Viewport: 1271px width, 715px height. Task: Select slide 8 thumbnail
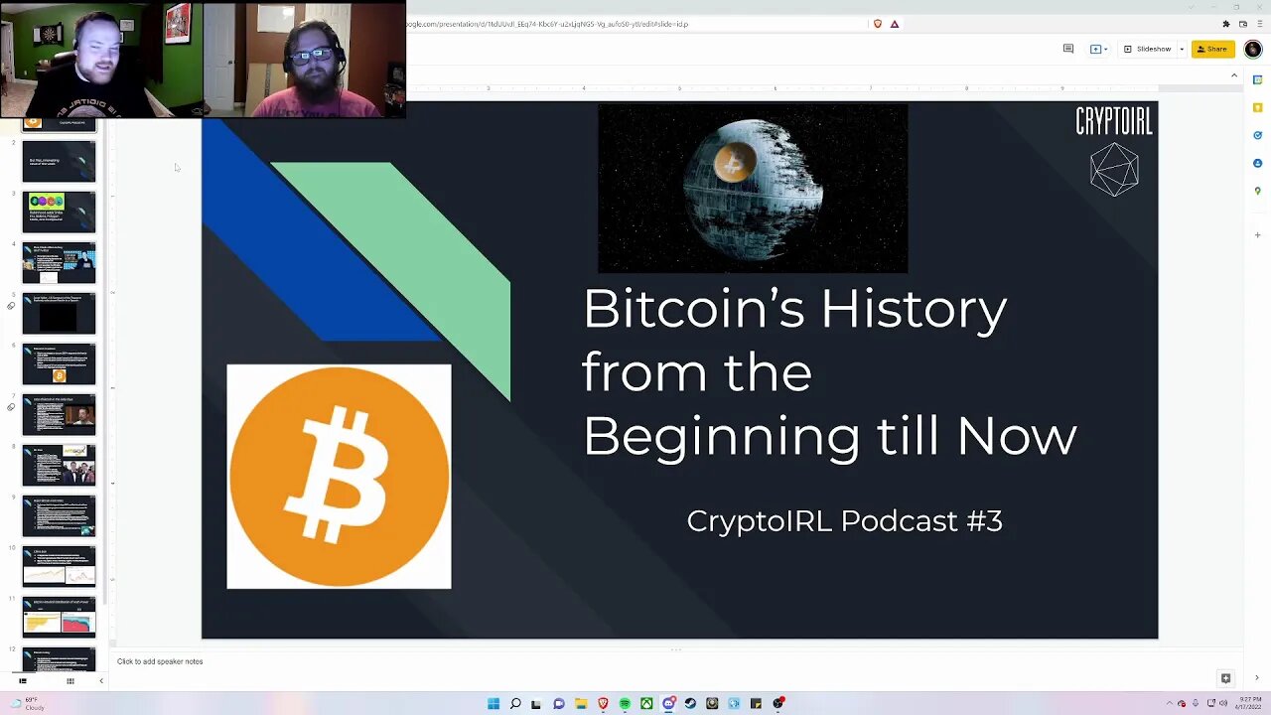point(60,465)
